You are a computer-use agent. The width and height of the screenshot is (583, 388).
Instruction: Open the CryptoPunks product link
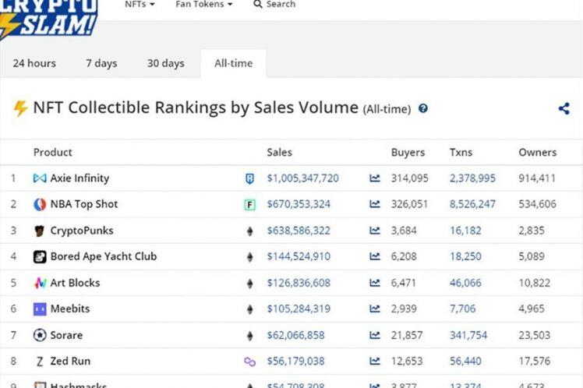click(x=82, y=231)
